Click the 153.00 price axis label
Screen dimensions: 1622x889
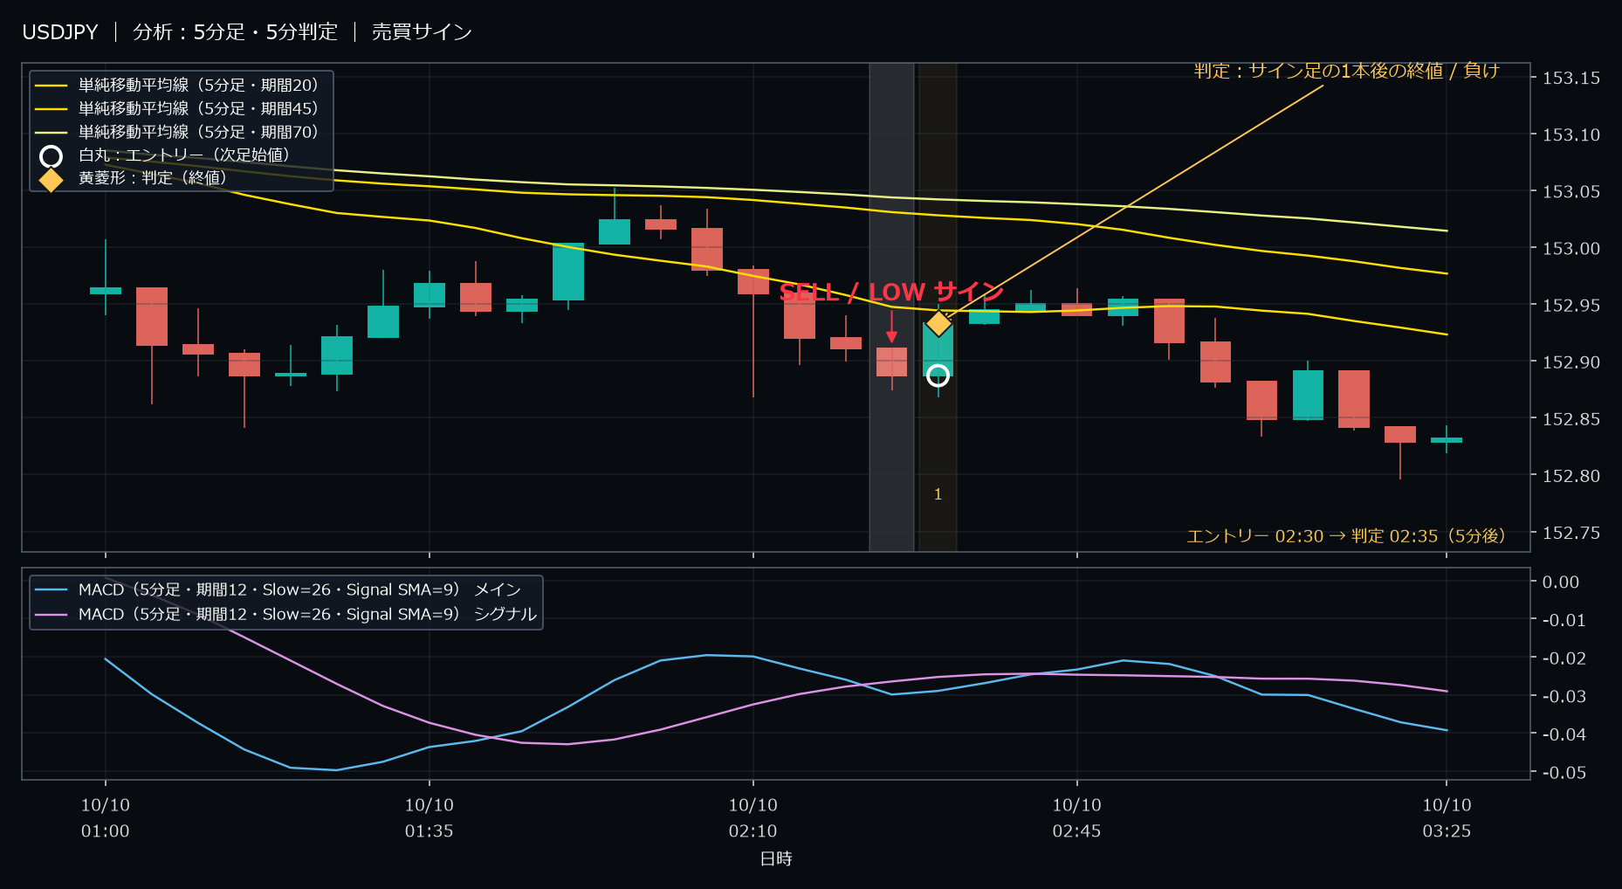pos(1571,249)
